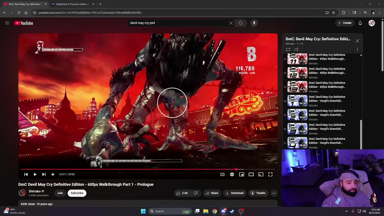
Task: Open more actions ellipsis under video
Action: tap(274, 193)
